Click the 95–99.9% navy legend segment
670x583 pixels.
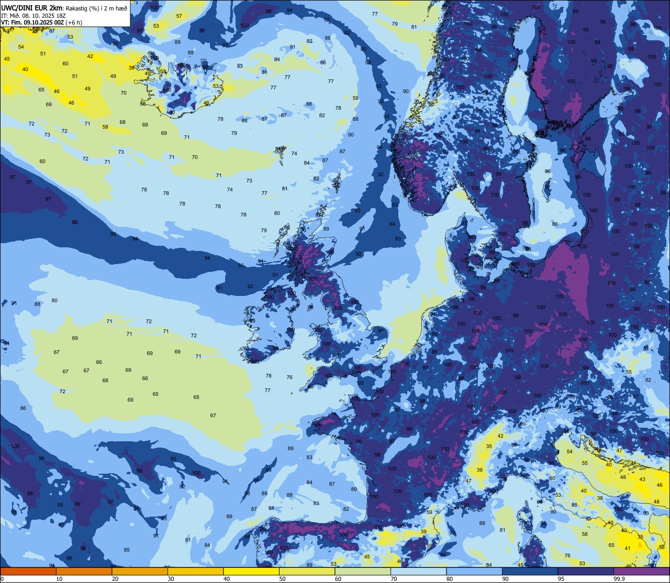[586, 571]
